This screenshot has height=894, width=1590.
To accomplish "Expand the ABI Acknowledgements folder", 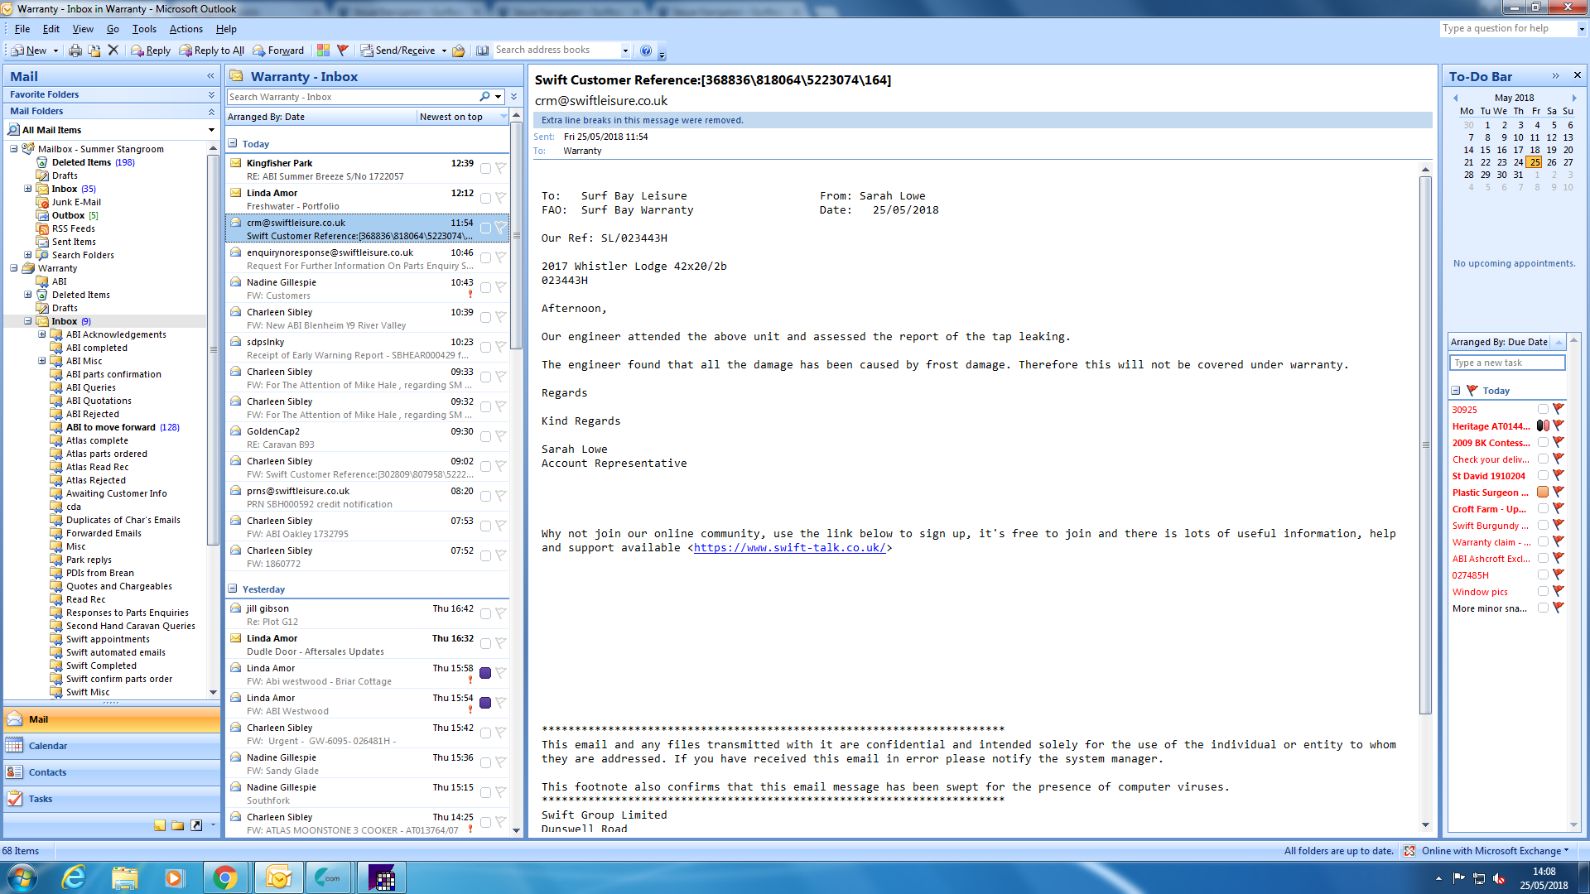I will pyautogui.click(x=42, y=334).
